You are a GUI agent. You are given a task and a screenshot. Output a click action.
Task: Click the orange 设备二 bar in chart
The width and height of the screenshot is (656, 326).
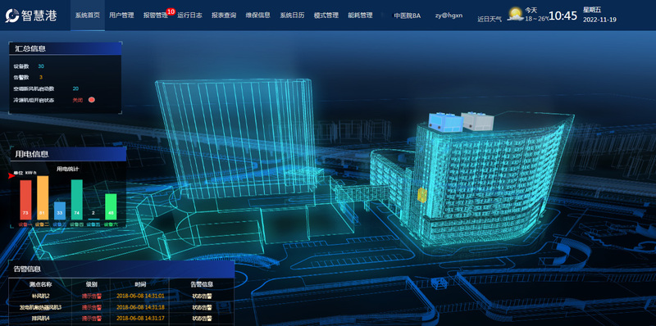tap(43, 198)
